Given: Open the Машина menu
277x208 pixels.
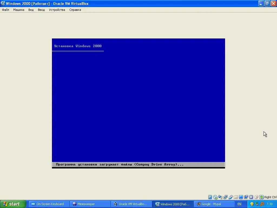Looking at the screenshot, I should (x=19, y=10).
